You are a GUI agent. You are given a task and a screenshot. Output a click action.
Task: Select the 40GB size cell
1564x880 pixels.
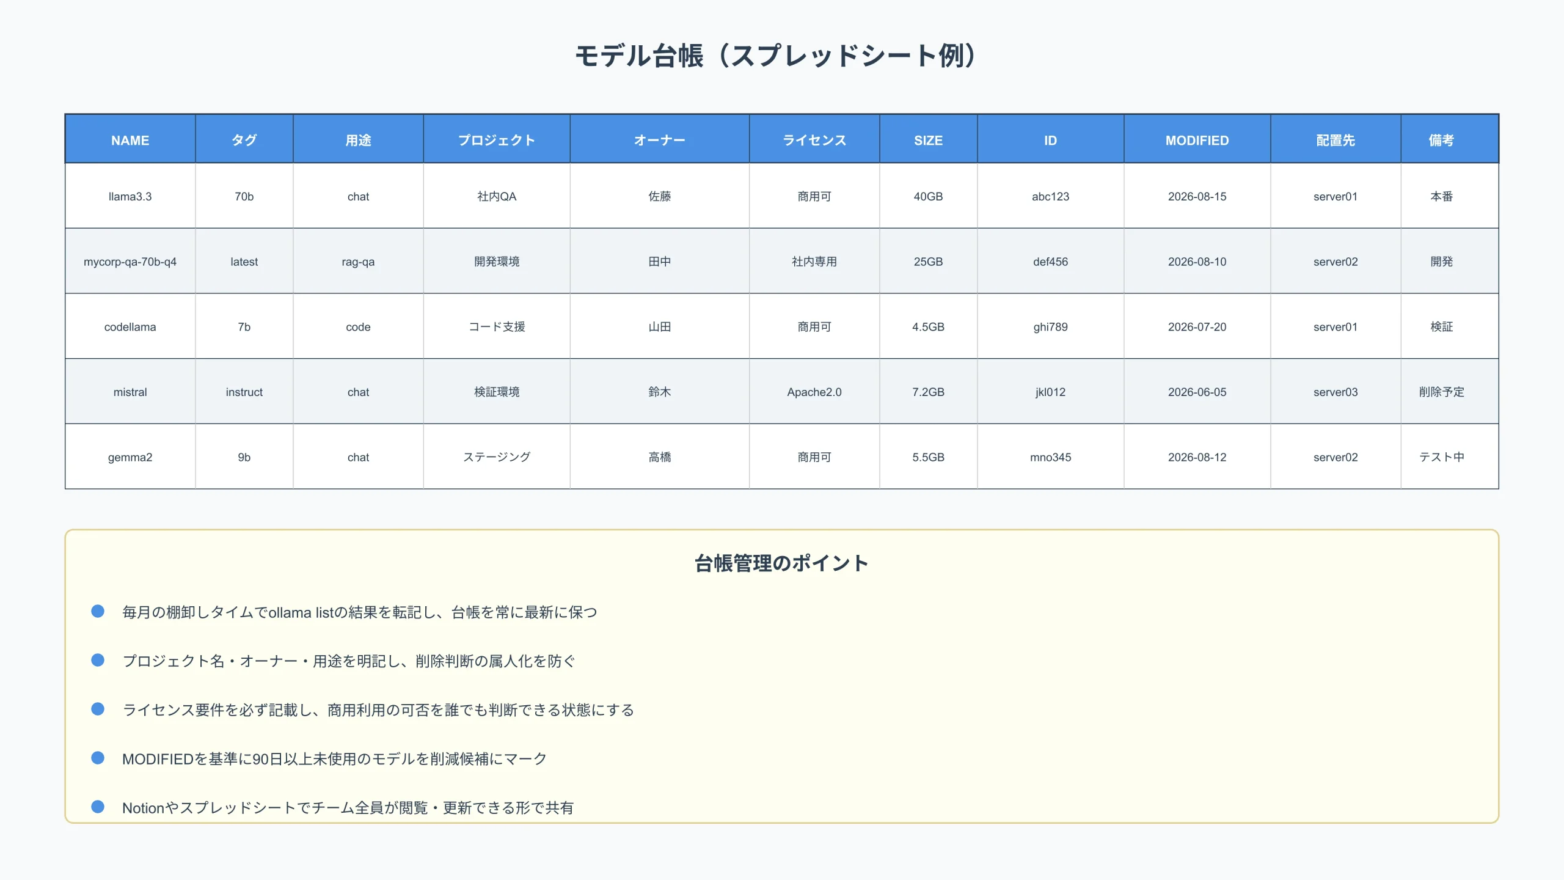pyautogui.click(x=928, y=196)
